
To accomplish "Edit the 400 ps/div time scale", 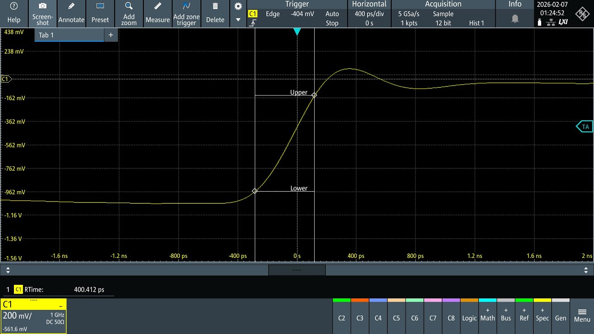I will (x=369, y=14).
